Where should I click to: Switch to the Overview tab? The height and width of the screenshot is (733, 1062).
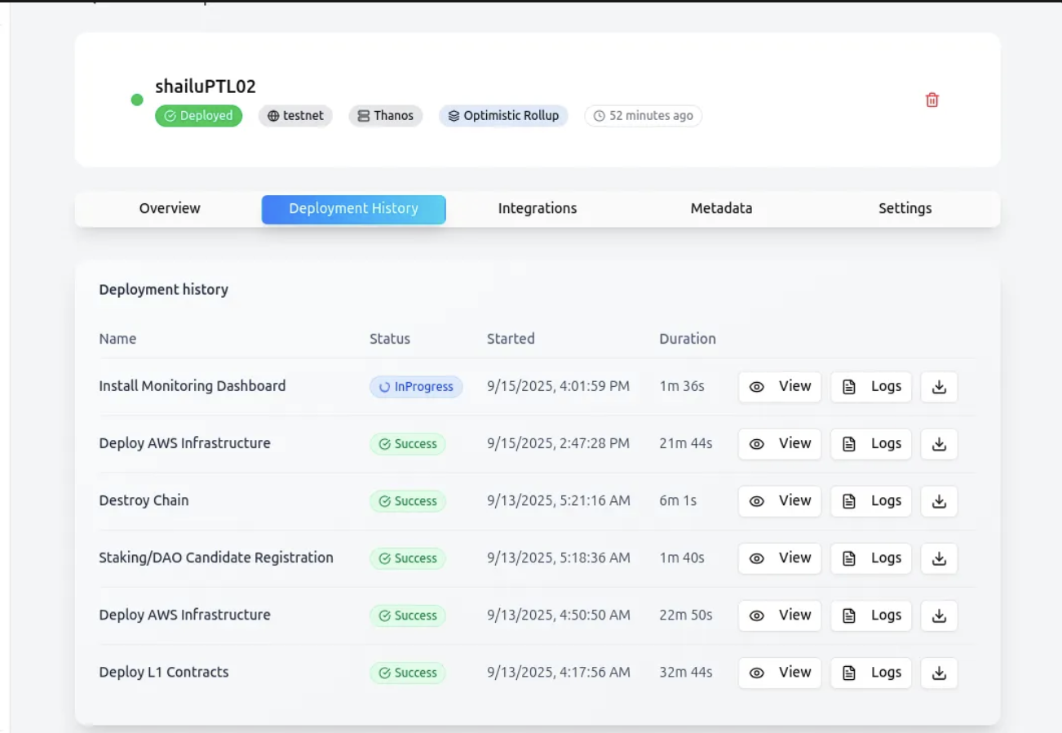[x=170, y=209]
